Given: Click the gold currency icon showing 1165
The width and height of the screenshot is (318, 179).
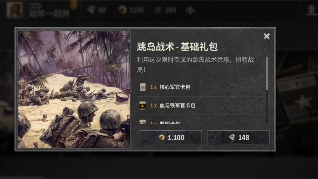Looking at the screenshot, I should click(x=122, y=10).
